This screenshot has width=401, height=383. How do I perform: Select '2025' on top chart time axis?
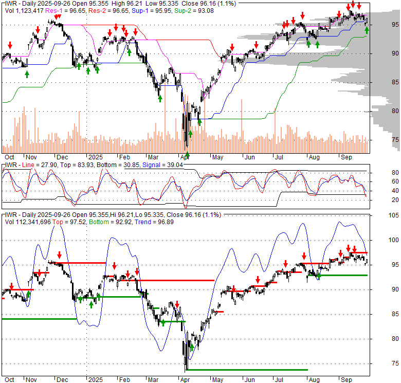pos(96,157)
